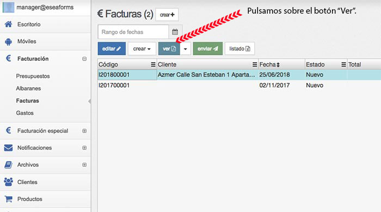Sort by Fecha column arrows
This screenshot has width=381, height=212.
click(x=278, y=65)
